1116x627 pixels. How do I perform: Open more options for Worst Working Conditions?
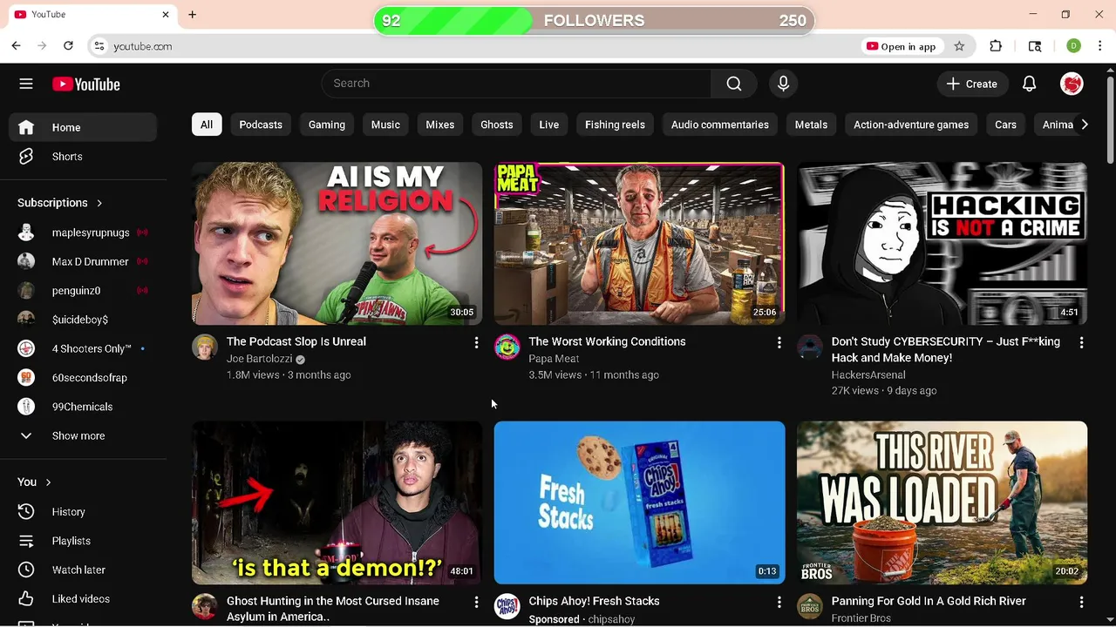click(x=779, y=343)
